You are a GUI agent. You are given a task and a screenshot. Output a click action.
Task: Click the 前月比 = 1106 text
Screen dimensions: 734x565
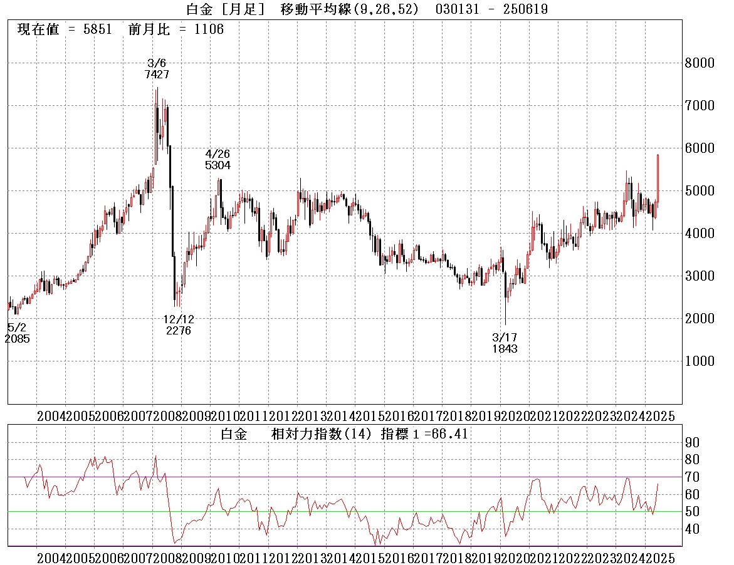point(176,29)
